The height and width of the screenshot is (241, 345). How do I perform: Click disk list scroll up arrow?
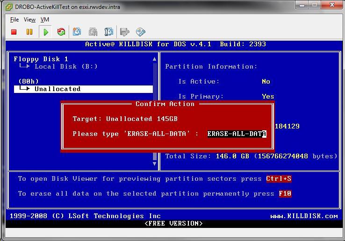pos(154,59)
